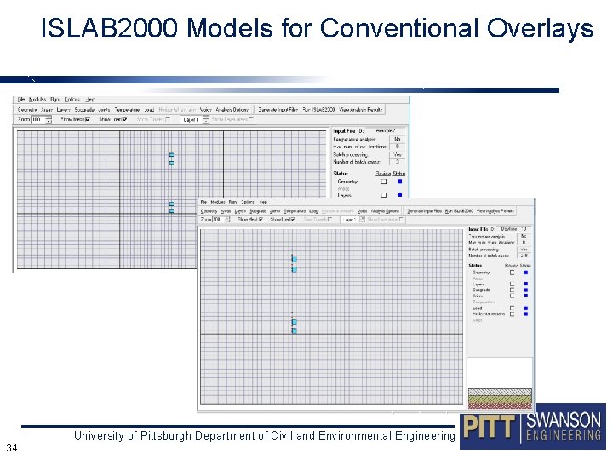Select upper wheel load patch in back window mesh
613x460 pixels.
172,155
